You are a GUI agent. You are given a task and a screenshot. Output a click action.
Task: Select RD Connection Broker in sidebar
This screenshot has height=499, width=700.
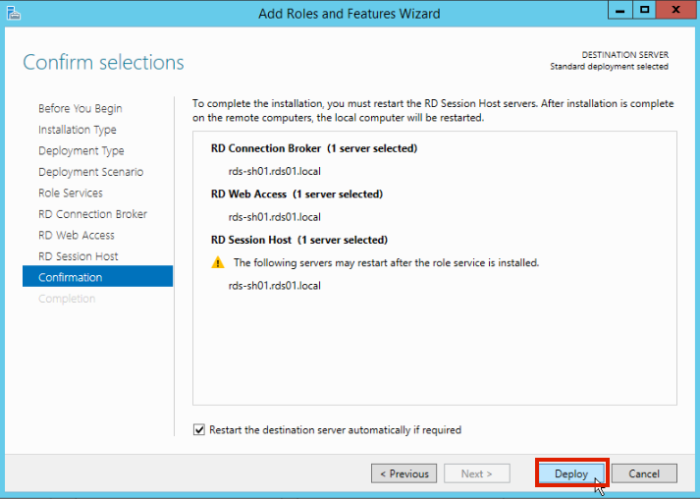(92, 214)
